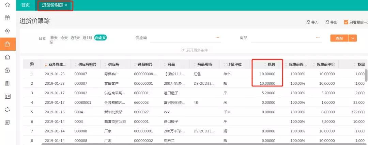This screenshot has width=368, height=145.
Task: Close the 进货价跟踪 tab
Action: pyautogui.click(x=66, y=5)
